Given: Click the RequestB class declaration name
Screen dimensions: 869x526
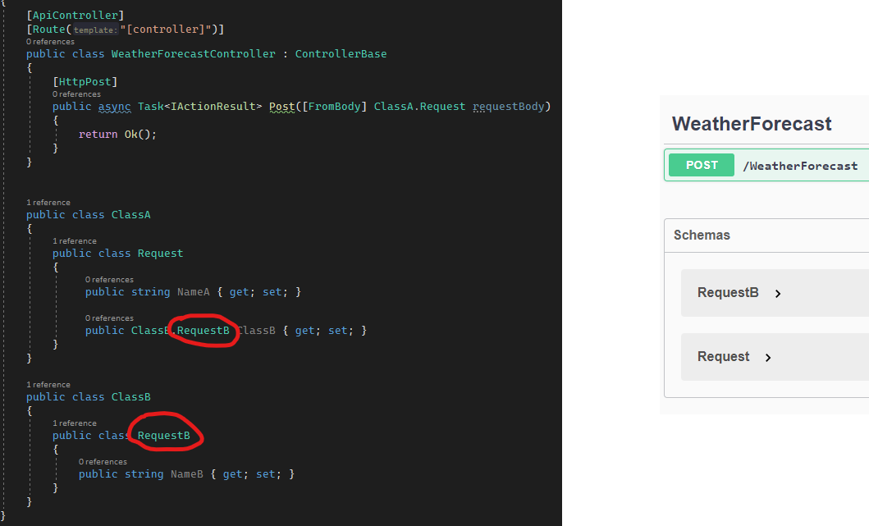Looking at the screenshot, I should 163,436.
